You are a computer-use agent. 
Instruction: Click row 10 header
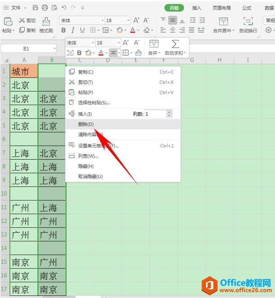(4, 193)
